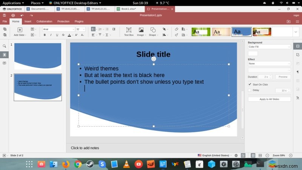The width and height of the screenshot is (302, 170).
Task: Select the green theme thumbnail
Action: [201, 32]
